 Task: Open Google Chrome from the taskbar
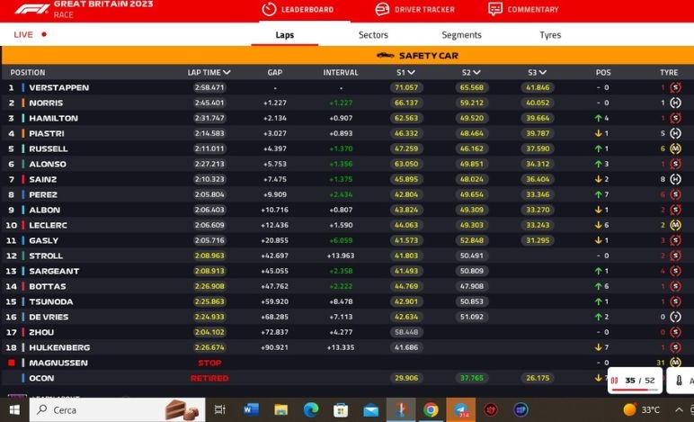point(431,410)
